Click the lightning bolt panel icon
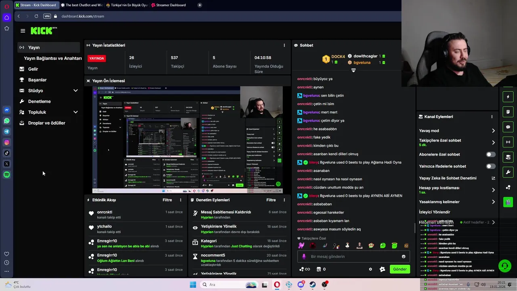 click(x=508, y=97)
